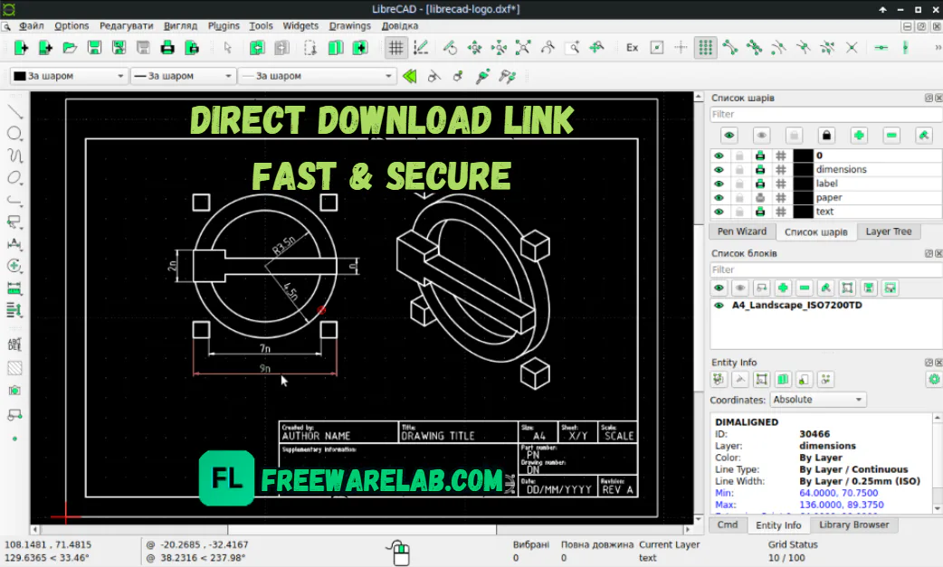Toggle Restrict Horizontal icon
This screenshot has height=567, width=943.
point(881,47)
